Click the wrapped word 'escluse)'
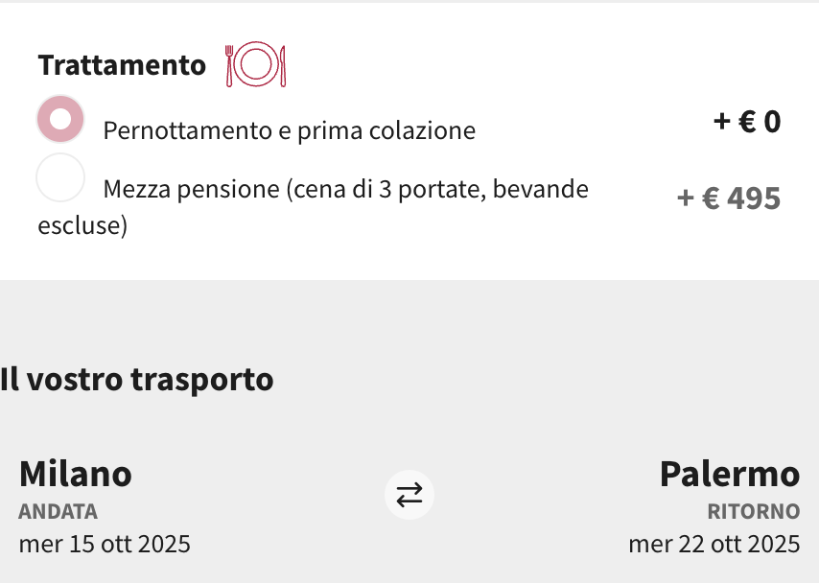 82,227
